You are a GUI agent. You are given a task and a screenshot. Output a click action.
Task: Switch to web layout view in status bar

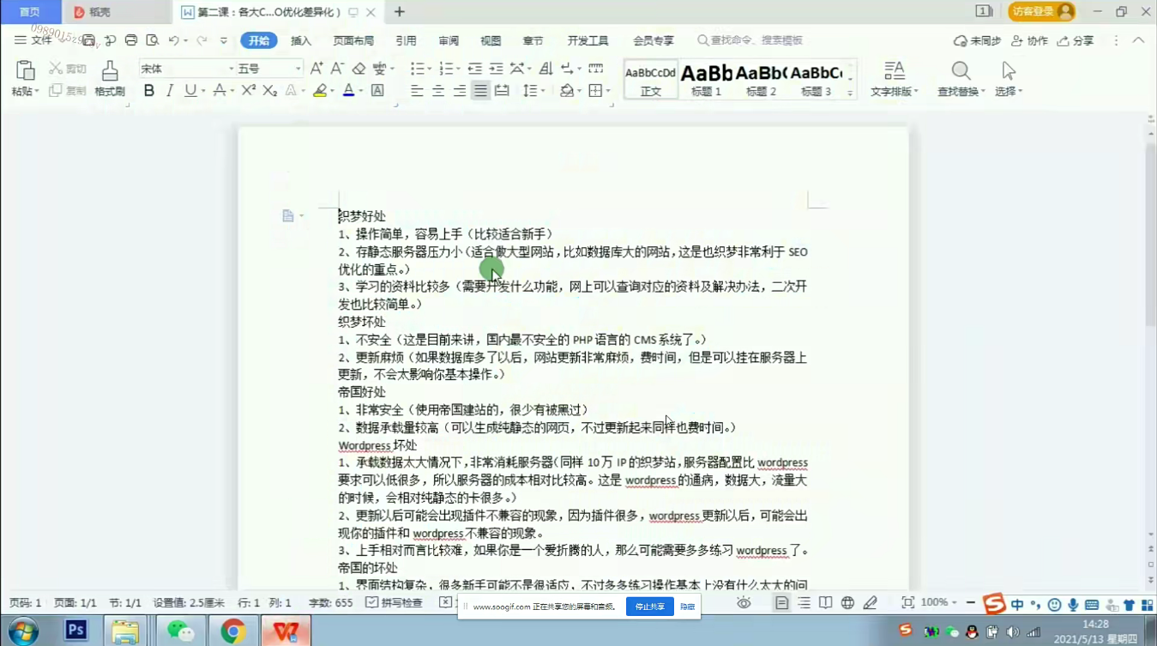coord(847,603)
